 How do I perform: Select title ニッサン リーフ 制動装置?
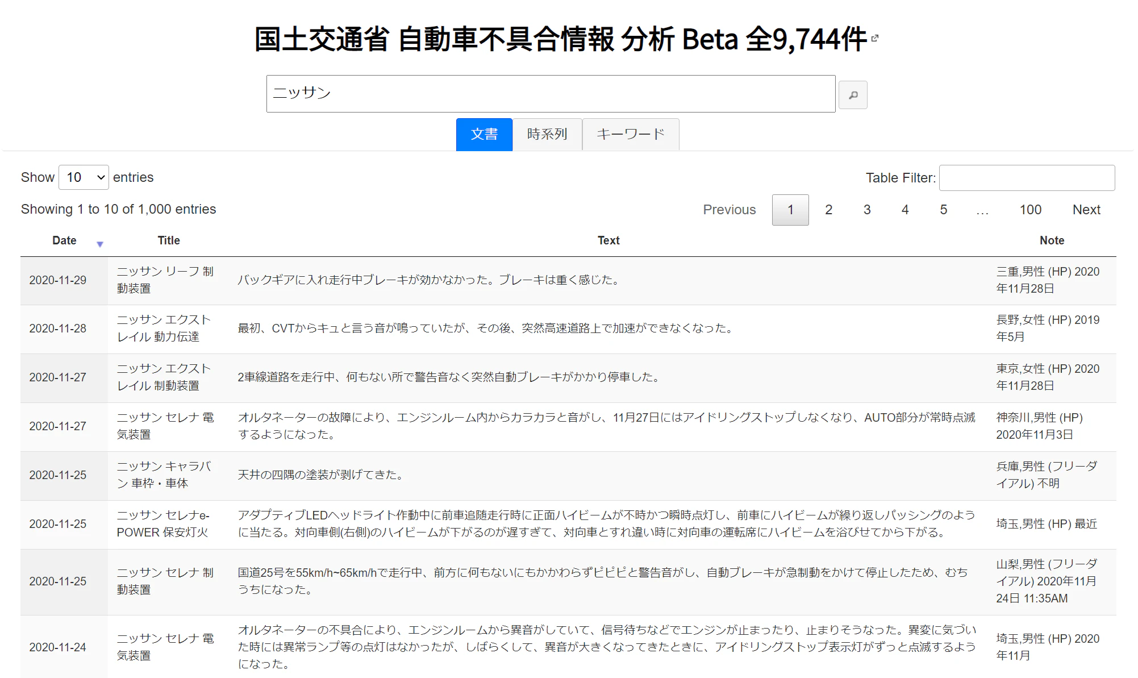point(165,280)
